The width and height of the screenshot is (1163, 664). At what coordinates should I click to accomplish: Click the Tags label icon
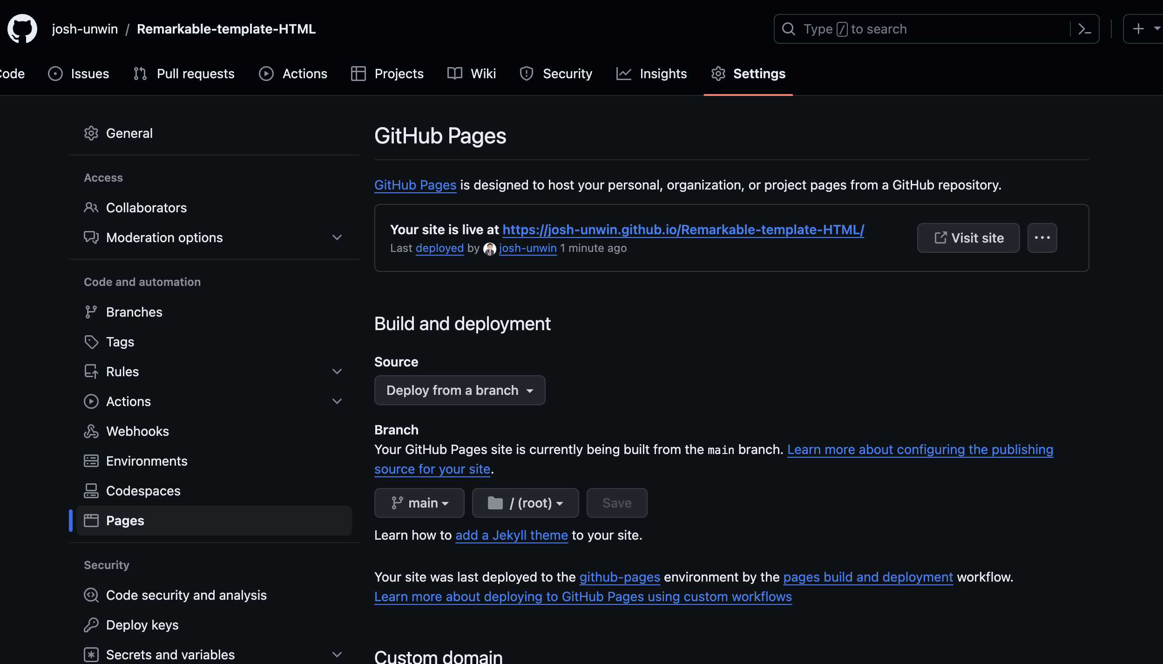[91, 342]
